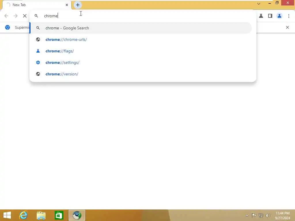Minimize the browser window
Image resolution: width=295 pixels, height=221 pixels.
(x=270, y=3)
